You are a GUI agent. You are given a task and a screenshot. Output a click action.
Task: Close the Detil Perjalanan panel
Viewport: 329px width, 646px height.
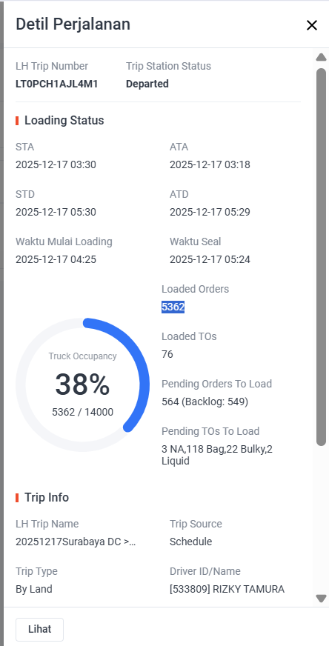coord(312,25)
